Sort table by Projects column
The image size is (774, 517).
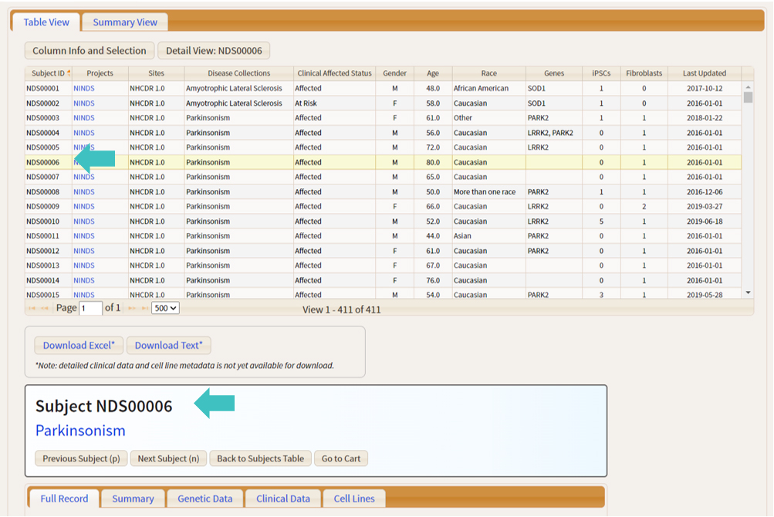[x=100, y=73]
